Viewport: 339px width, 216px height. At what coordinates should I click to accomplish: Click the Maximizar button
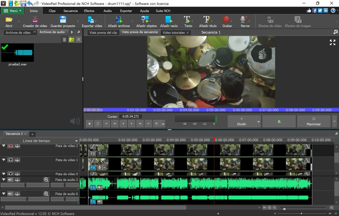click(314, 121)
